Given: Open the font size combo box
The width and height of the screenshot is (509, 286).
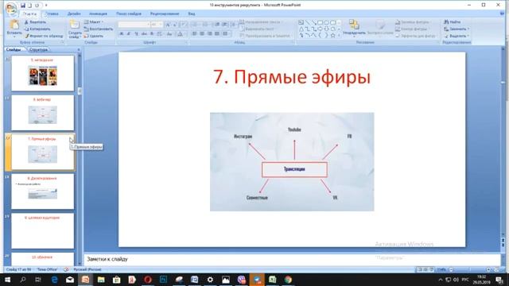Looking at the screenshot, I should click(x=157, y=25).
